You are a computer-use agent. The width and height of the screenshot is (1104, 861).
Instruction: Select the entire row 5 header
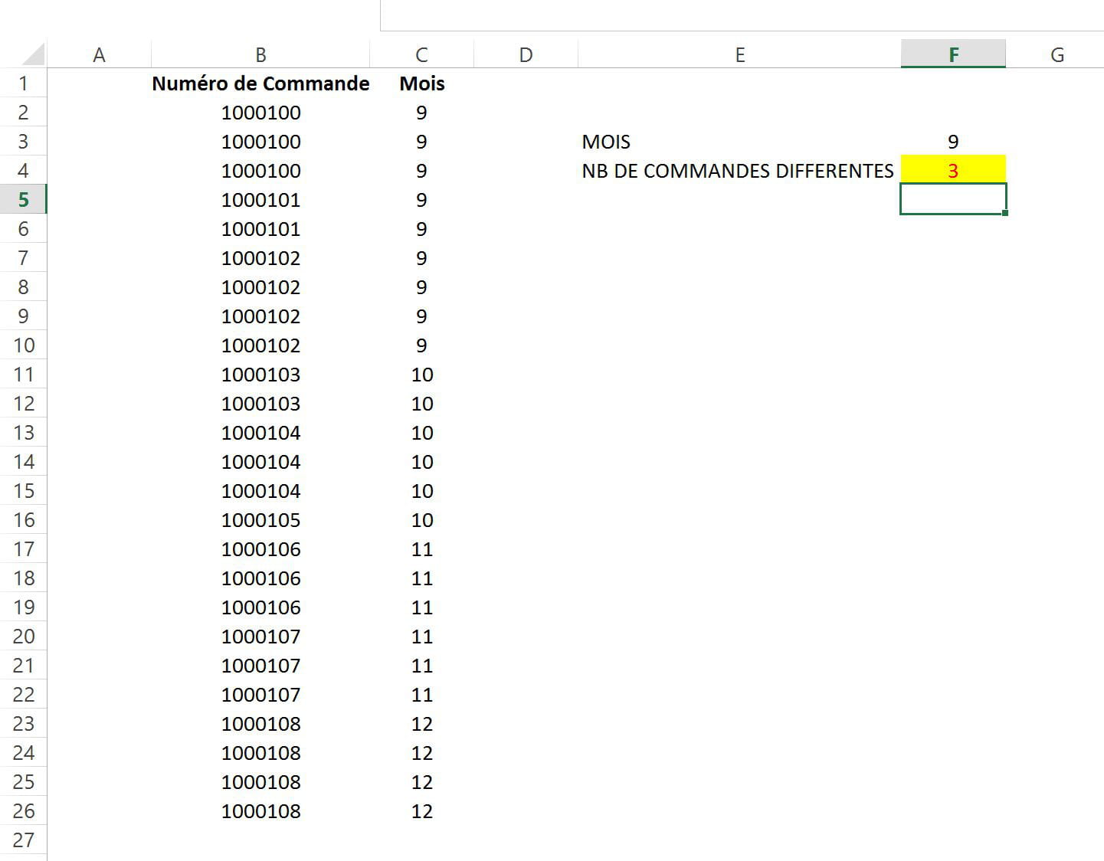pos(23,200)
